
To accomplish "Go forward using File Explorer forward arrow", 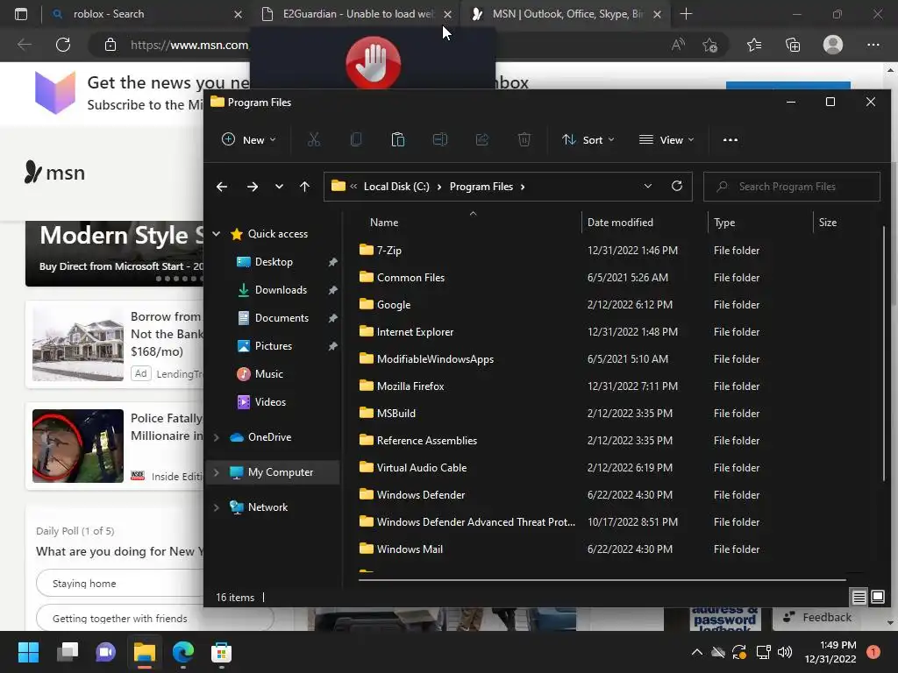I will click(x=252, y=187).
